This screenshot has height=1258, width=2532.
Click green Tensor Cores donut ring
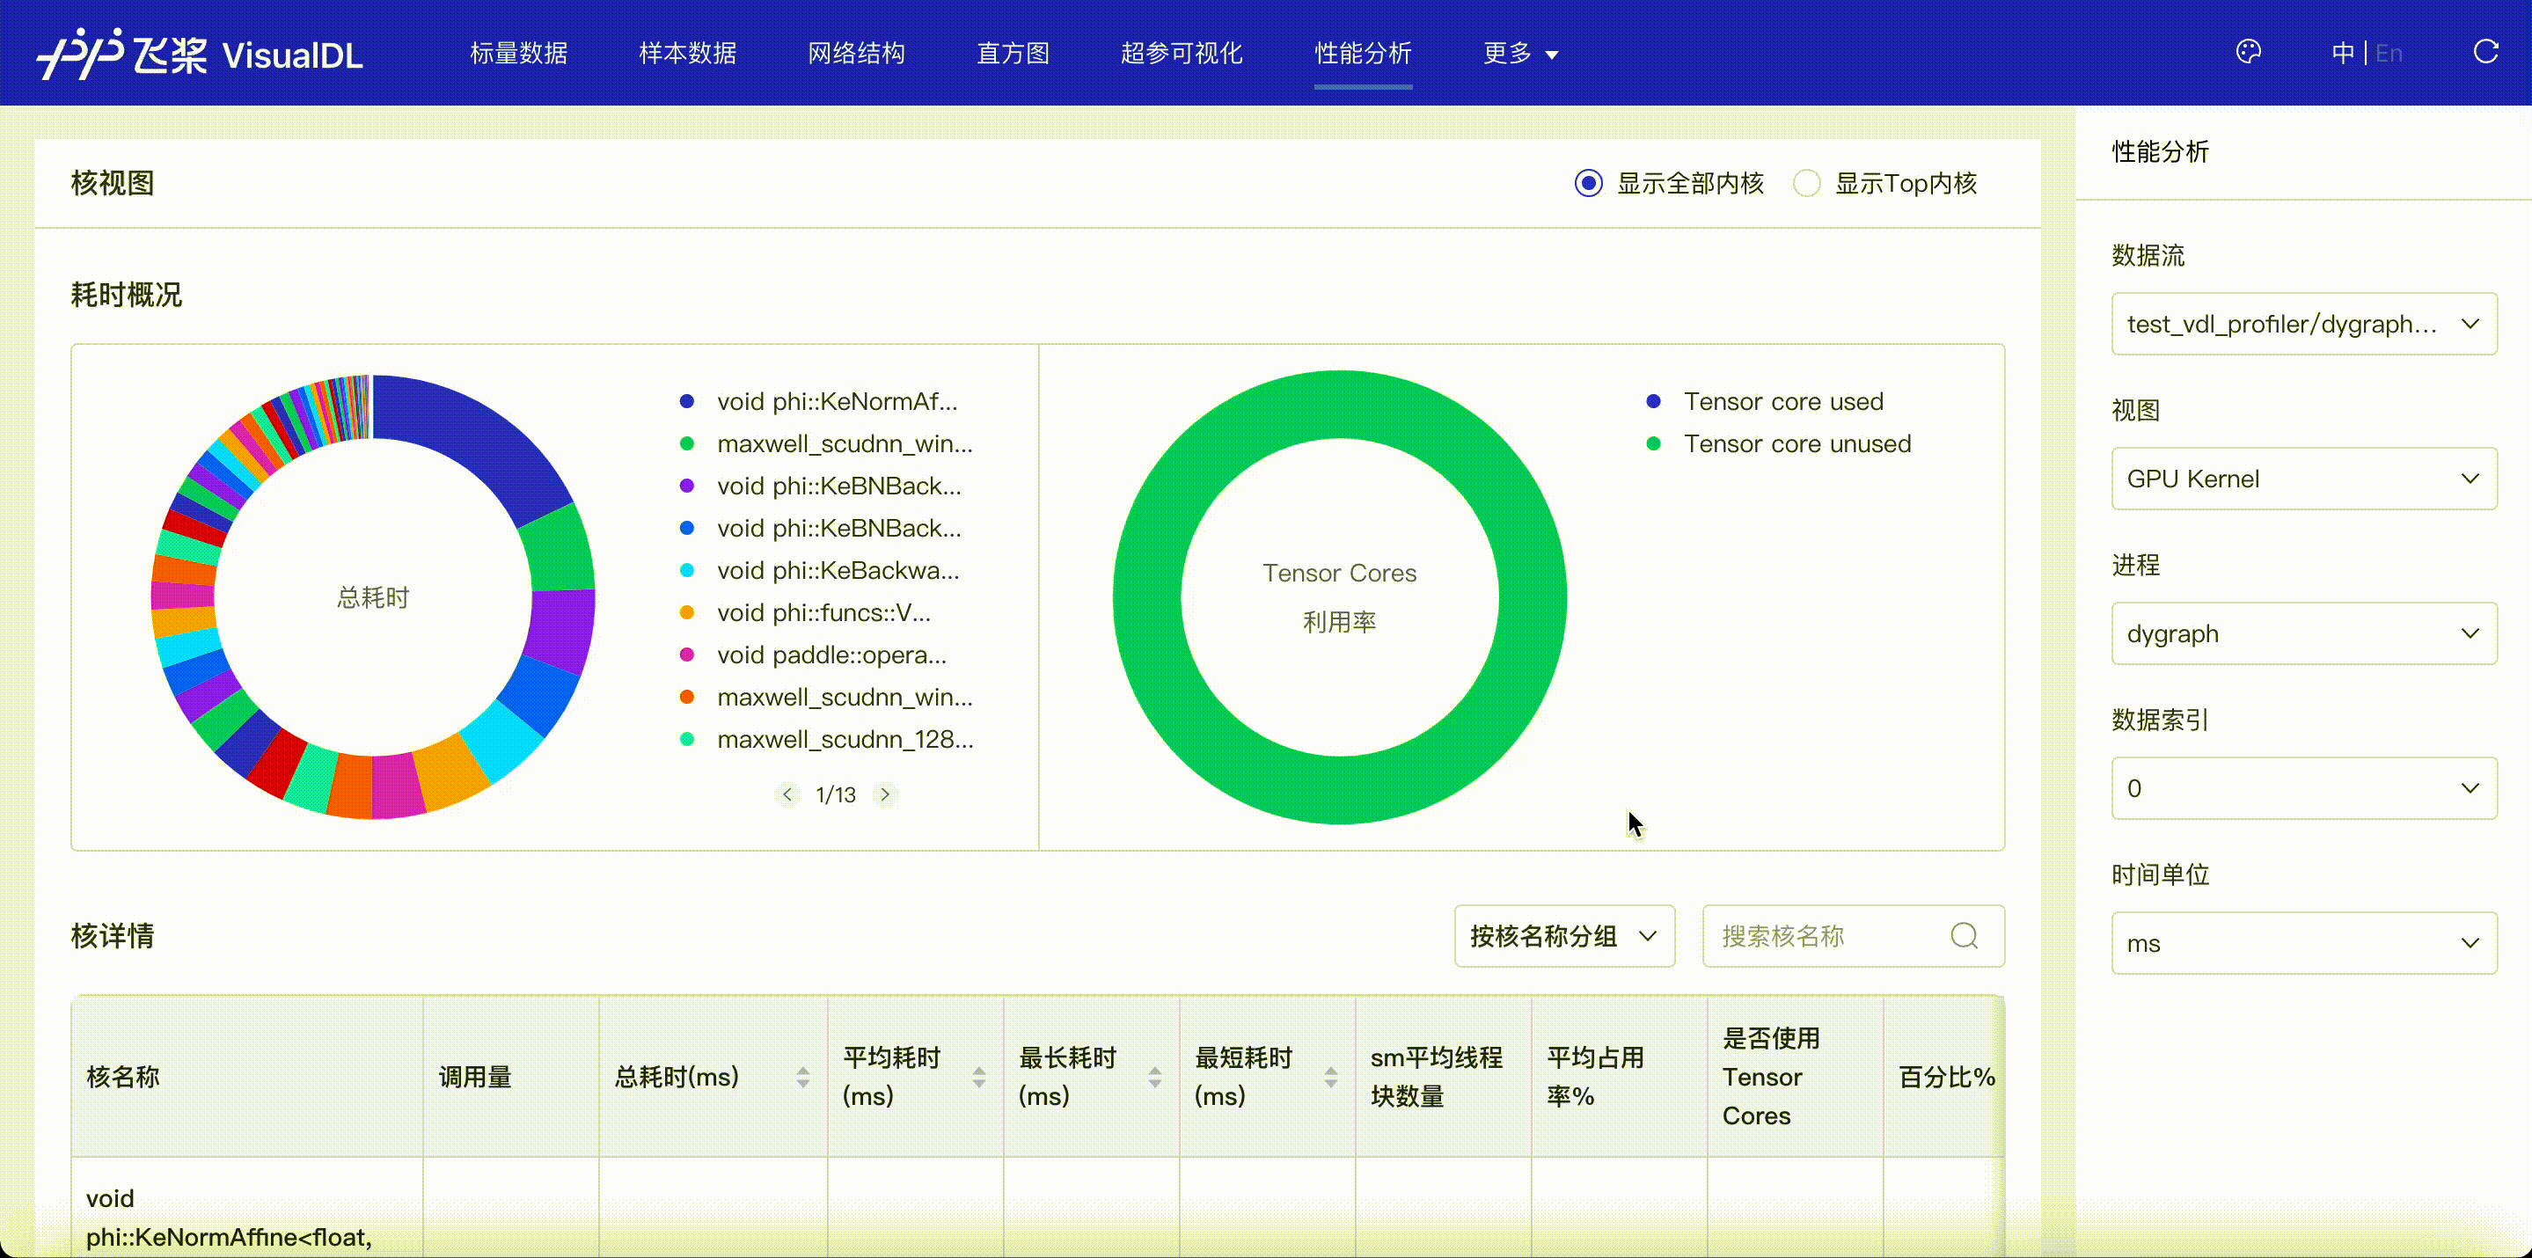[x=1340, y=404]
